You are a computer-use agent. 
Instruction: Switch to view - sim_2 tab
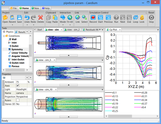(x=72, y=30)
